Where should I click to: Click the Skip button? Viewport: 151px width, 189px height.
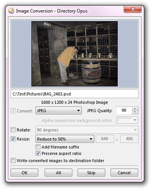91,173
